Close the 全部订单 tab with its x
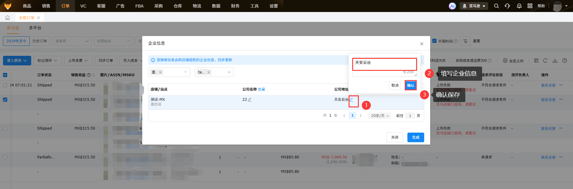 (x=38, y=18)
